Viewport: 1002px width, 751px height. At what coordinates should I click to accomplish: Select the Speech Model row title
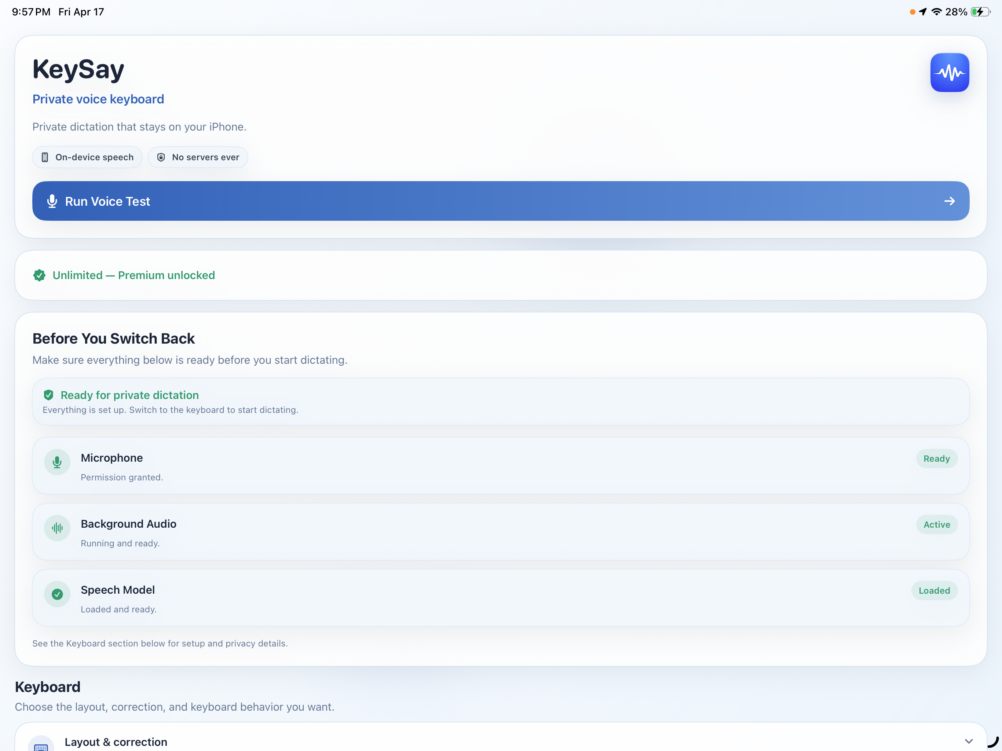pyautogui.click(x=118, y=590)
